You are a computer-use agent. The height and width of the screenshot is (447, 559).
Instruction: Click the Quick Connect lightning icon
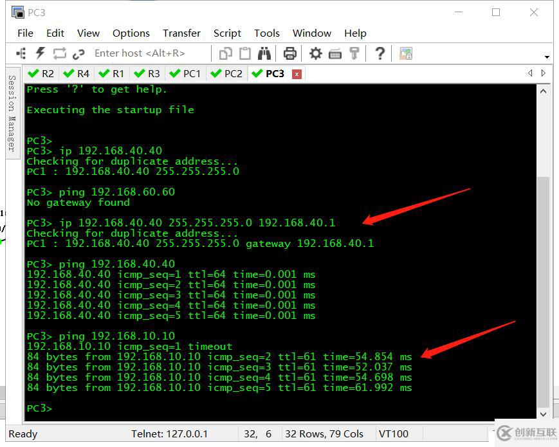[x=41, y=53]
